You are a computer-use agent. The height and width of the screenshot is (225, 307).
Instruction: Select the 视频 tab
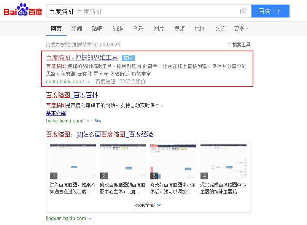click(179, 29)
